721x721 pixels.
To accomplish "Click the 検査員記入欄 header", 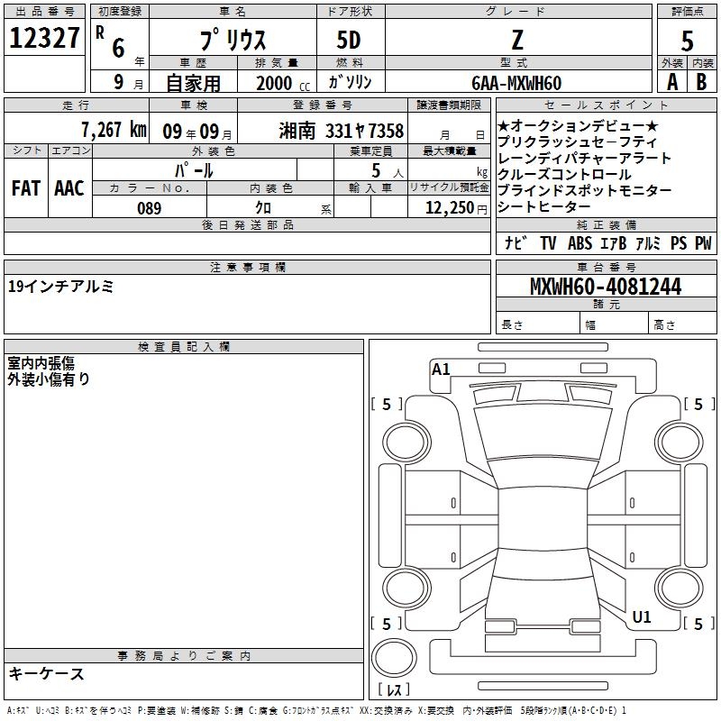I will coord(184,347).
